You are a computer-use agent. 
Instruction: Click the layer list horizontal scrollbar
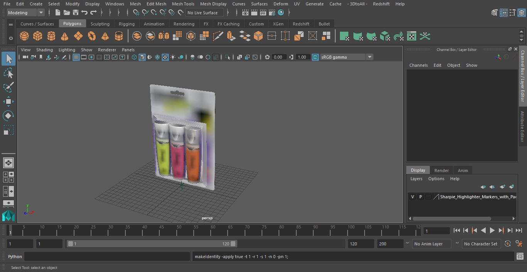[452, 218]
